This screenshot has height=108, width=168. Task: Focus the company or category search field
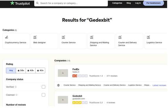[71, 3]
